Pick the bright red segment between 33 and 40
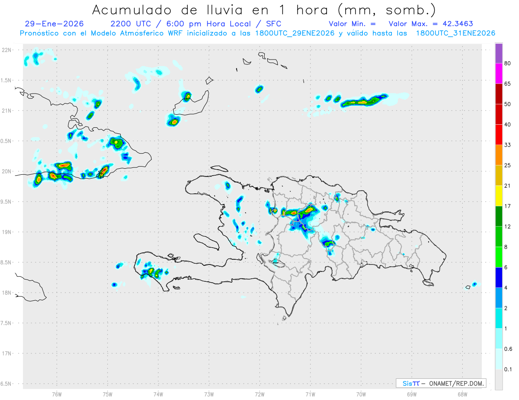Viewport: 519px width, 400px height. coord(499,135)
